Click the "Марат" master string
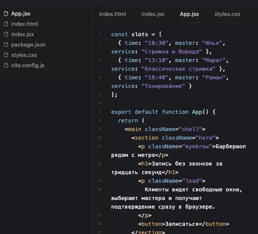The image size is (258, 234). pyautogui.click(x=214, y=60)
